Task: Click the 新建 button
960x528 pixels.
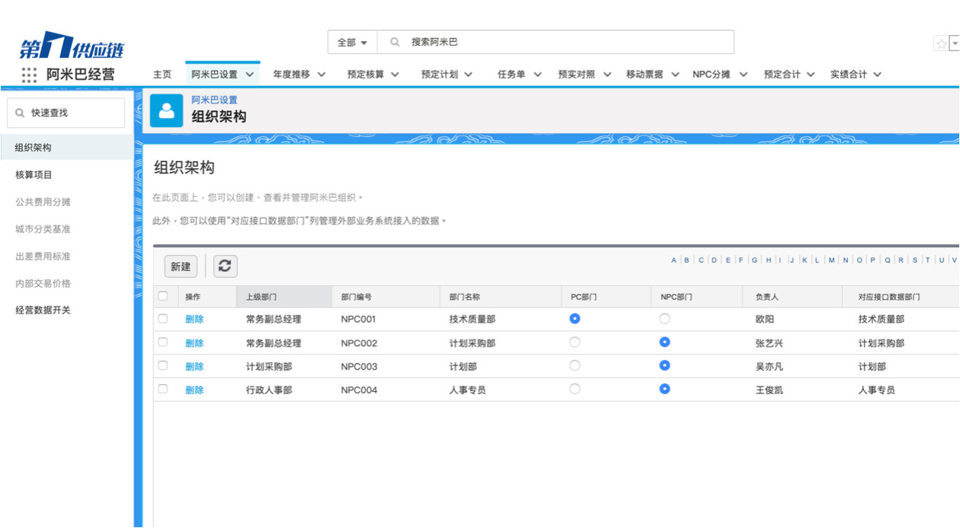Action: [x=181, y=266]
